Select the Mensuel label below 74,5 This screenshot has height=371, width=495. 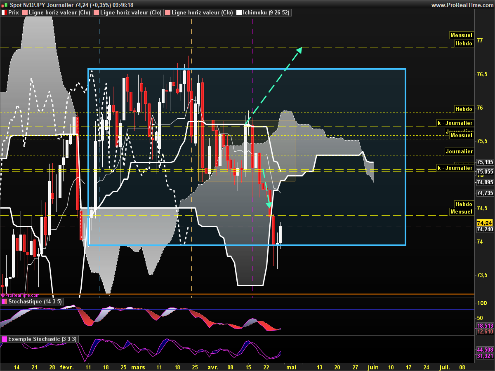(x=461, y=211)
